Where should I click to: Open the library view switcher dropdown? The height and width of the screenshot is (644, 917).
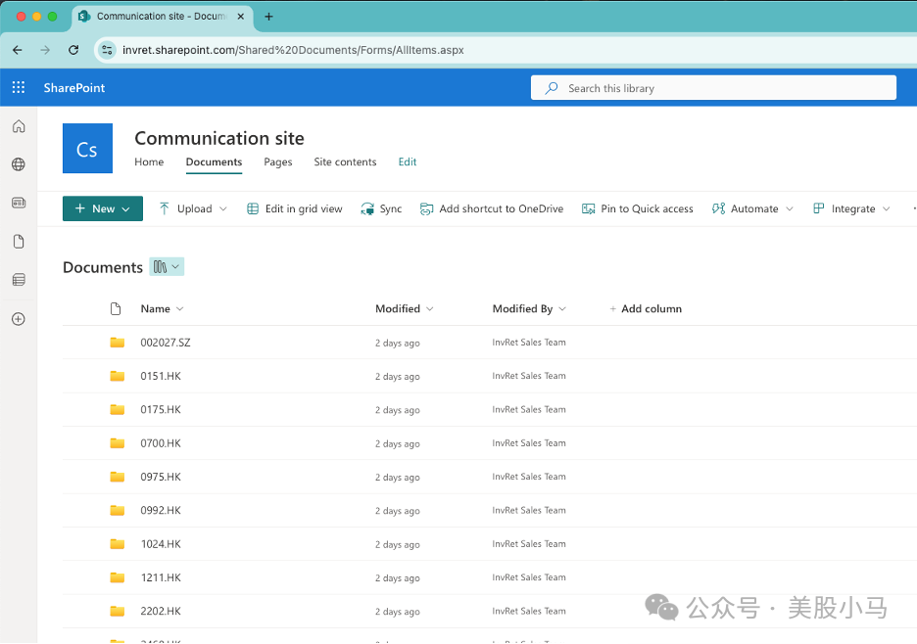[167, 267]
